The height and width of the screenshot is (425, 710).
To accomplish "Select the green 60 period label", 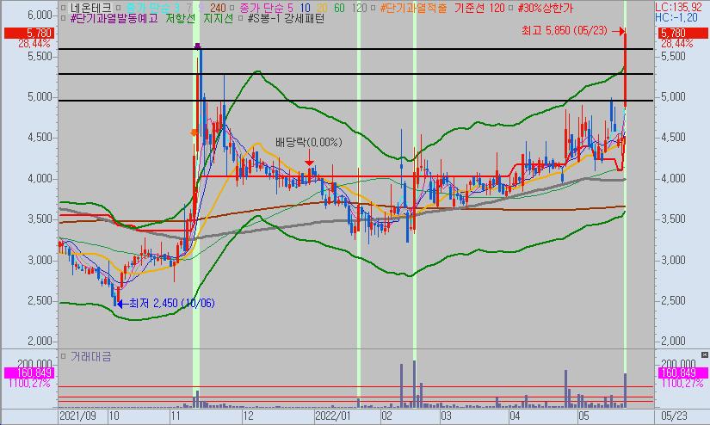I will click(x=339, y=8).
